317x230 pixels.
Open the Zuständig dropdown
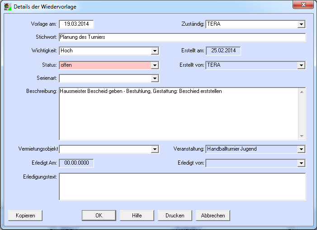[x=301, y=24]
